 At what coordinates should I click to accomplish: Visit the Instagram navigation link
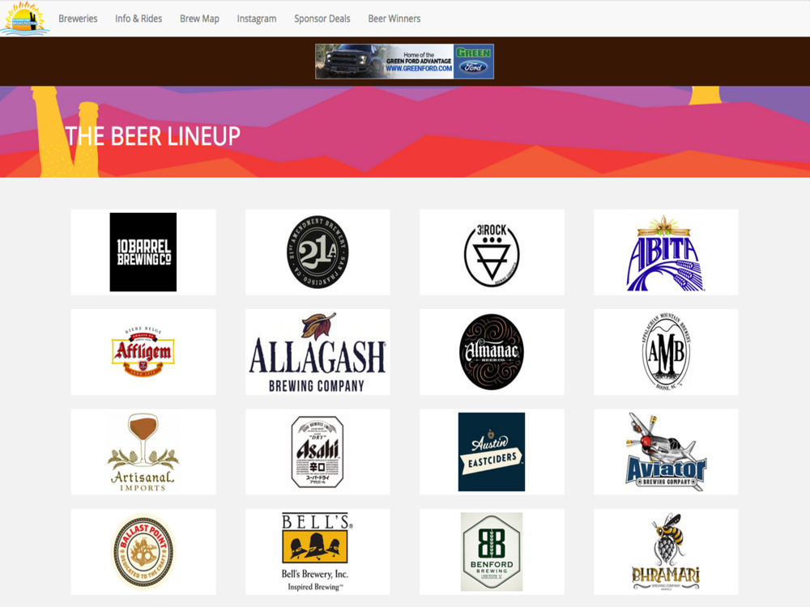[x=257, y=19]
